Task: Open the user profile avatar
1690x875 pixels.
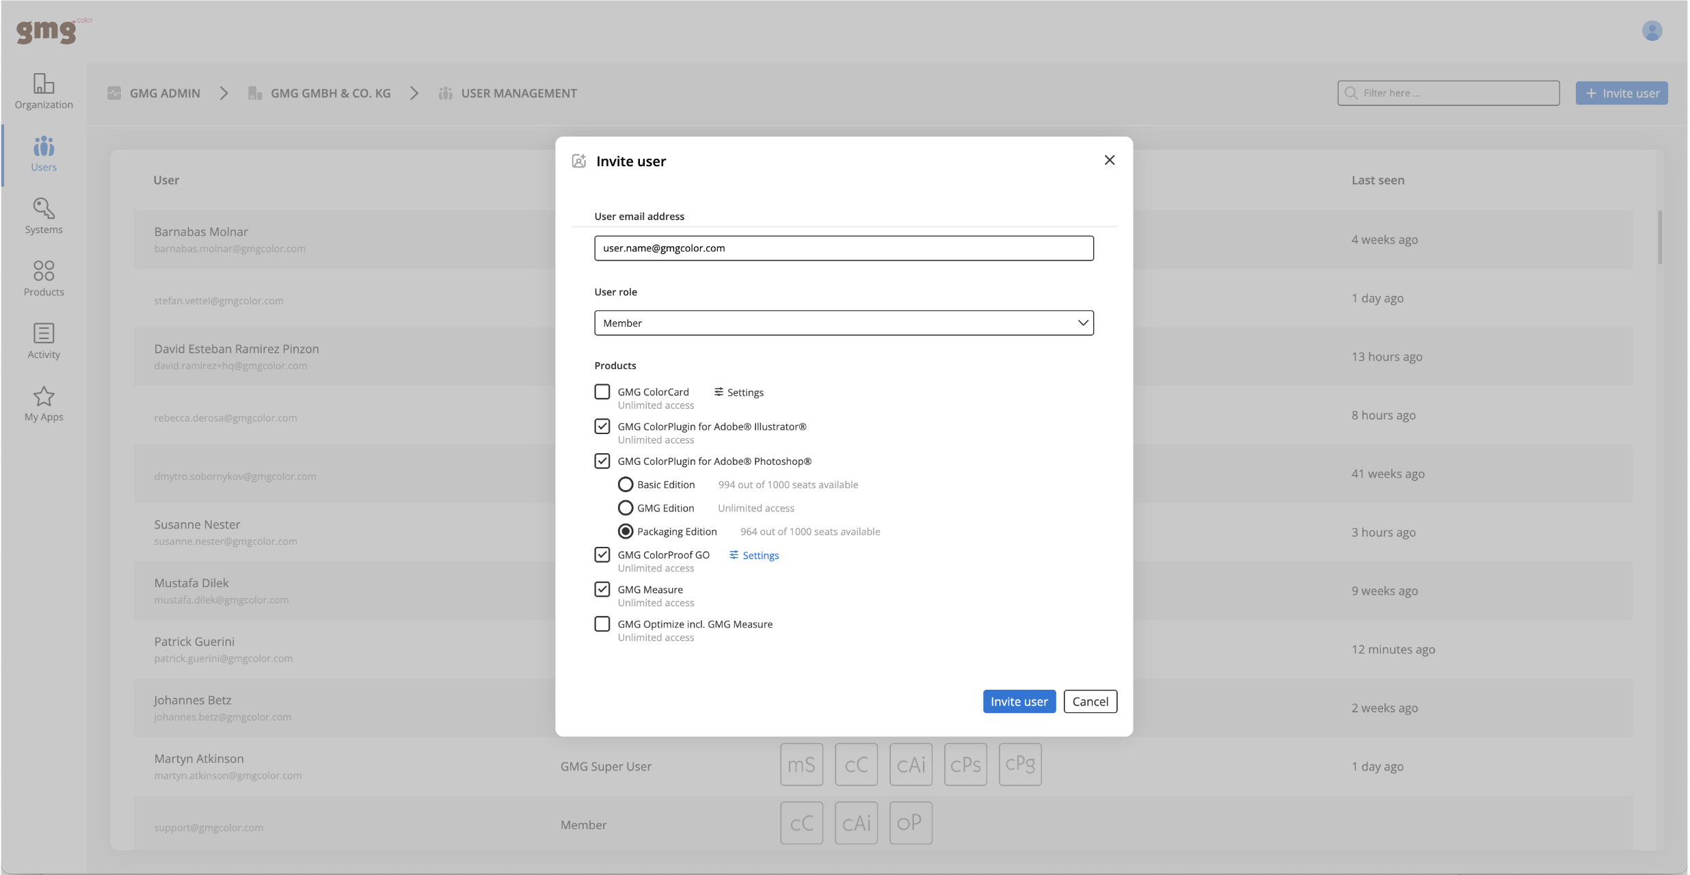Action: 1652,31
